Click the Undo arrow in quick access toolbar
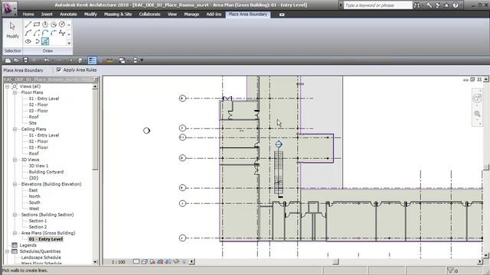The height and width of the screenshot is (275, 490). 47,60
